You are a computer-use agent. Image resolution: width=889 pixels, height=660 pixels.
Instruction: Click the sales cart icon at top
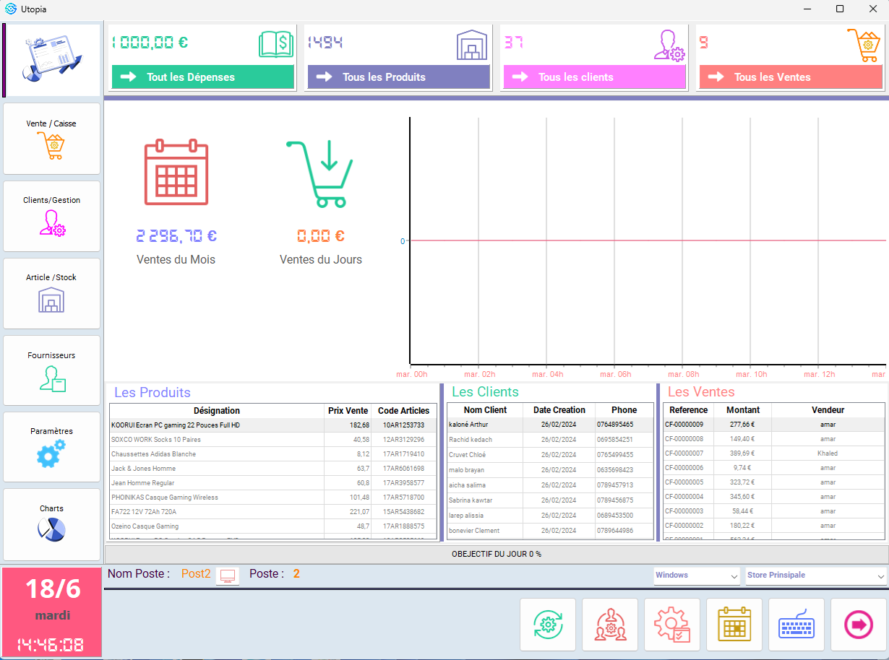(863, 45)
